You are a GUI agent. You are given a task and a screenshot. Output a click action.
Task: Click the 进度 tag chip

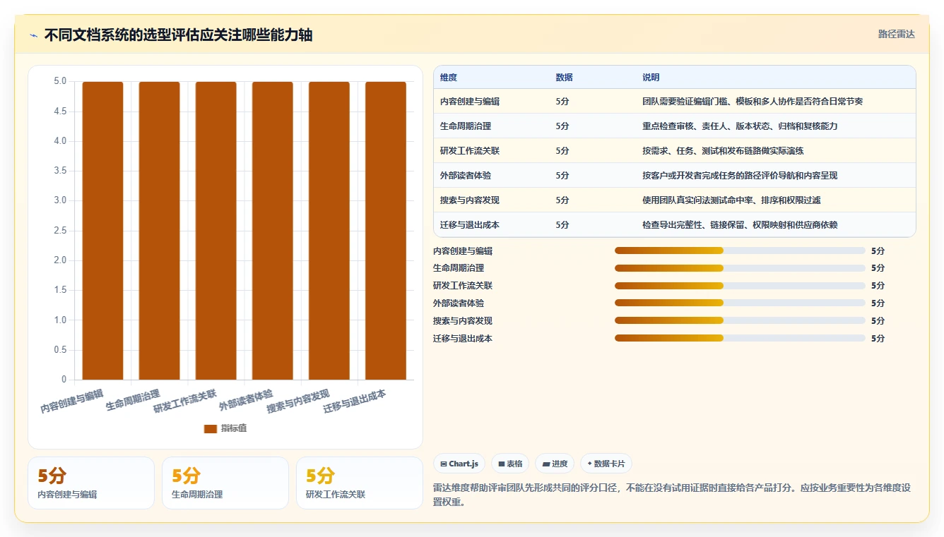coord(555,464)
